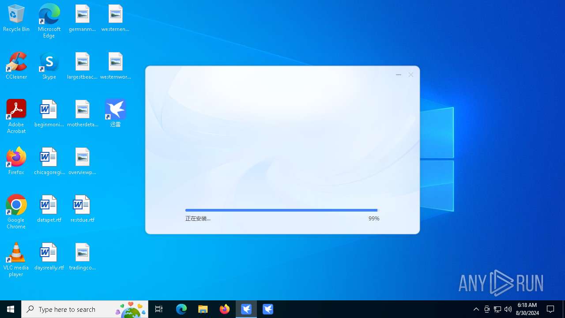The image size is (565, 318).
Task: Open Google Chrome desktop shortcut
Action: tap(16, 212)
